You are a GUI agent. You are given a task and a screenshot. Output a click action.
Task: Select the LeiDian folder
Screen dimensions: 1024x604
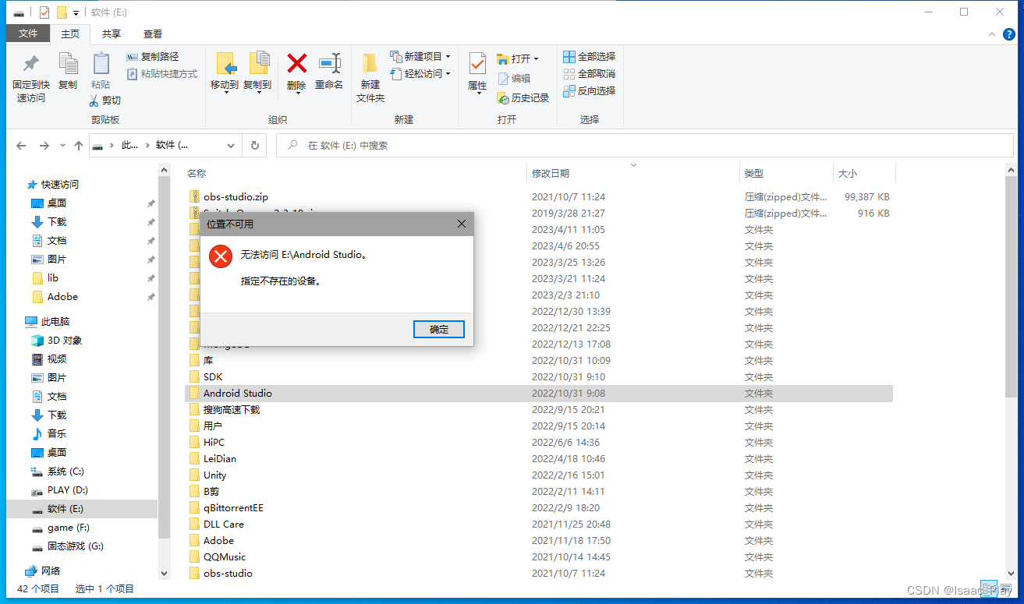(220, 459)
